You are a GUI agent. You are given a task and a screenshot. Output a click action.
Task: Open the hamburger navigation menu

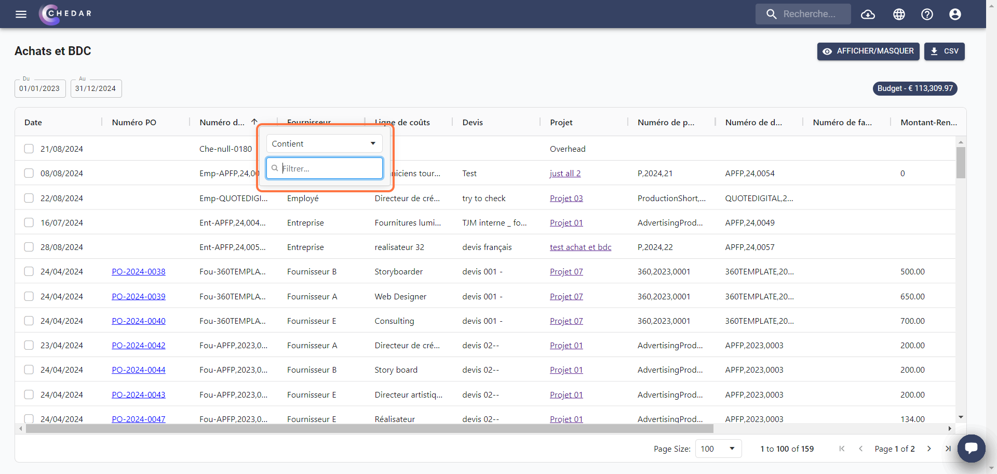[x=21, y=14]
